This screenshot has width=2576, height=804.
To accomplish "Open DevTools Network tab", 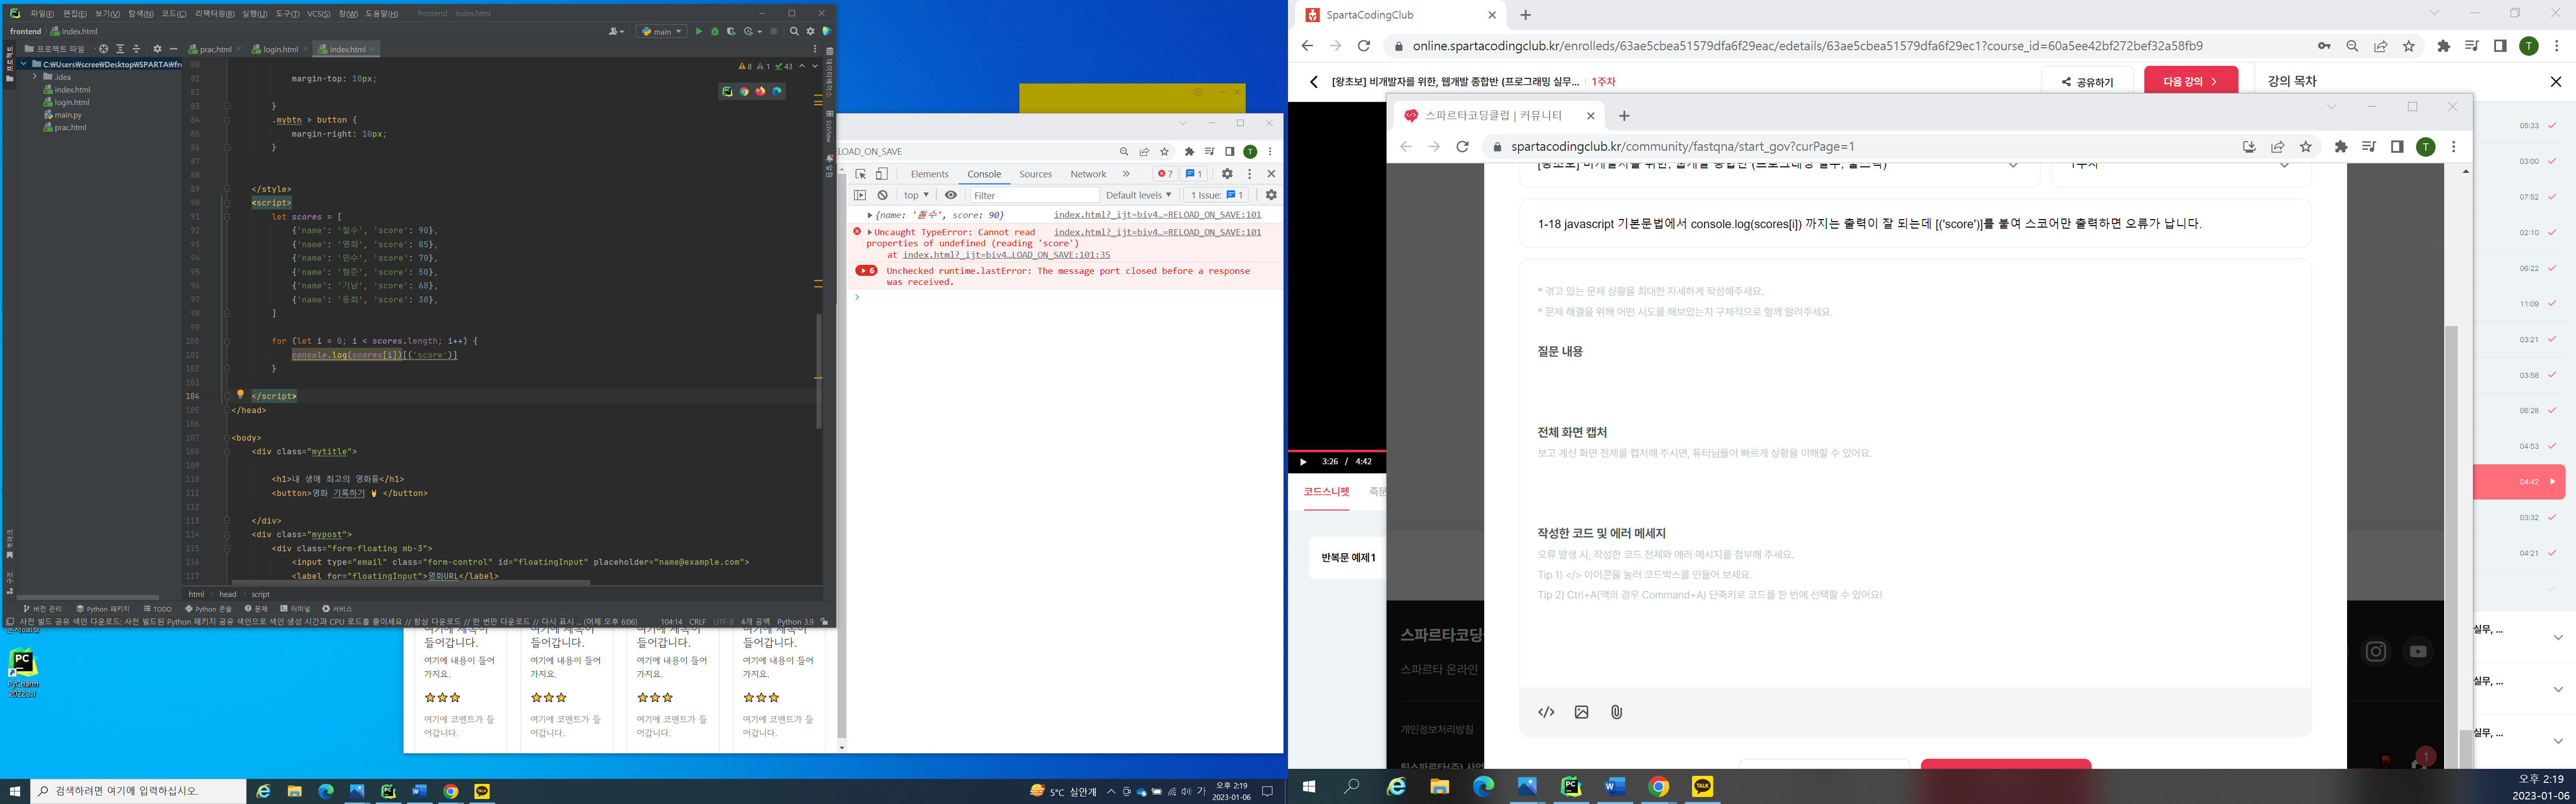I will (1088, 174).
